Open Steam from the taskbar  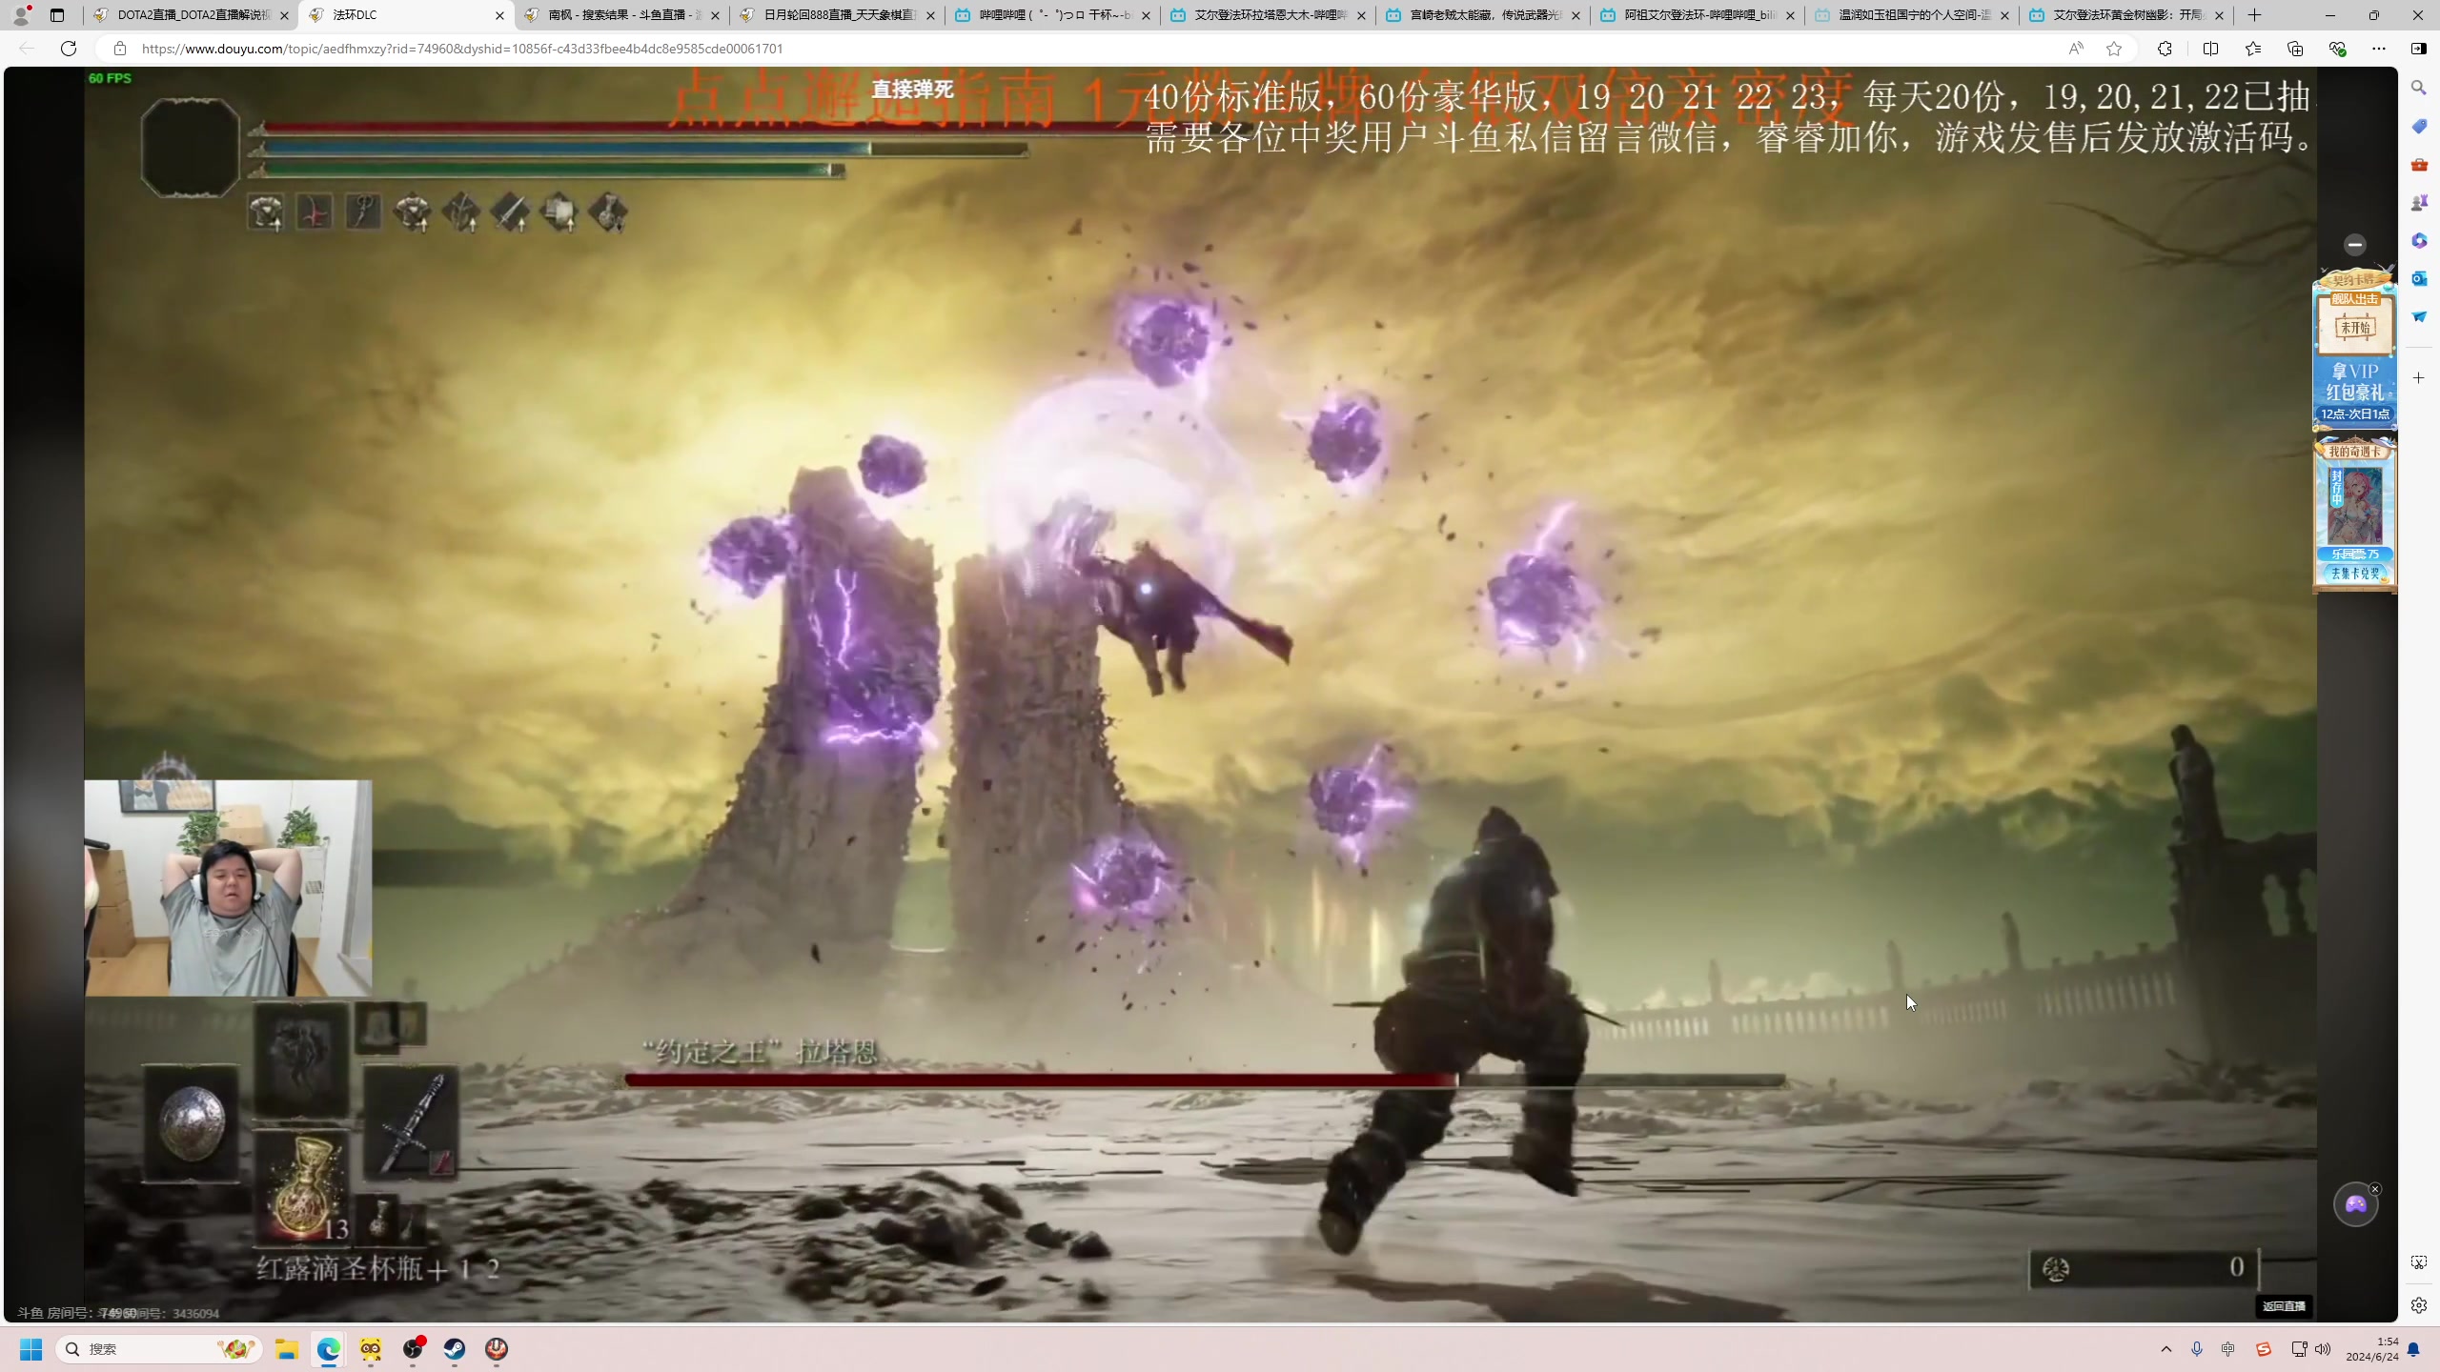(x=455, y=1349)
